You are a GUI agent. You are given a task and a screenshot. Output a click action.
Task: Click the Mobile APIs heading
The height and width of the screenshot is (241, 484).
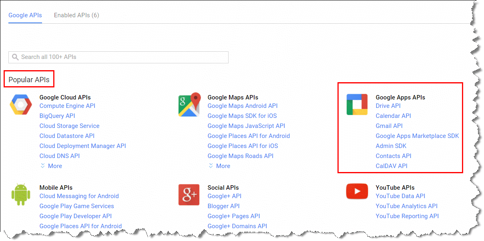point(56,188)
